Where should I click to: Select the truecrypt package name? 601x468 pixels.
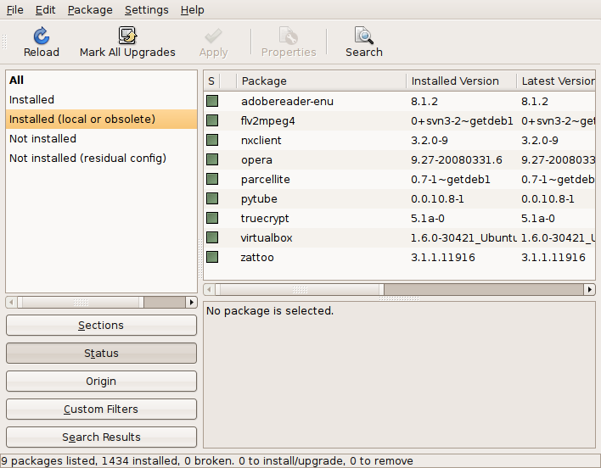[265, 219]
